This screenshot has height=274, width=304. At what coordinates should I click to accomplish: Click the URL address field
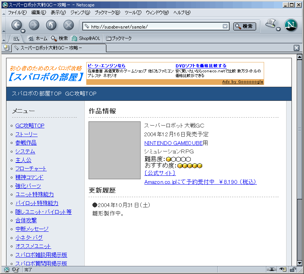pos(156,26)
